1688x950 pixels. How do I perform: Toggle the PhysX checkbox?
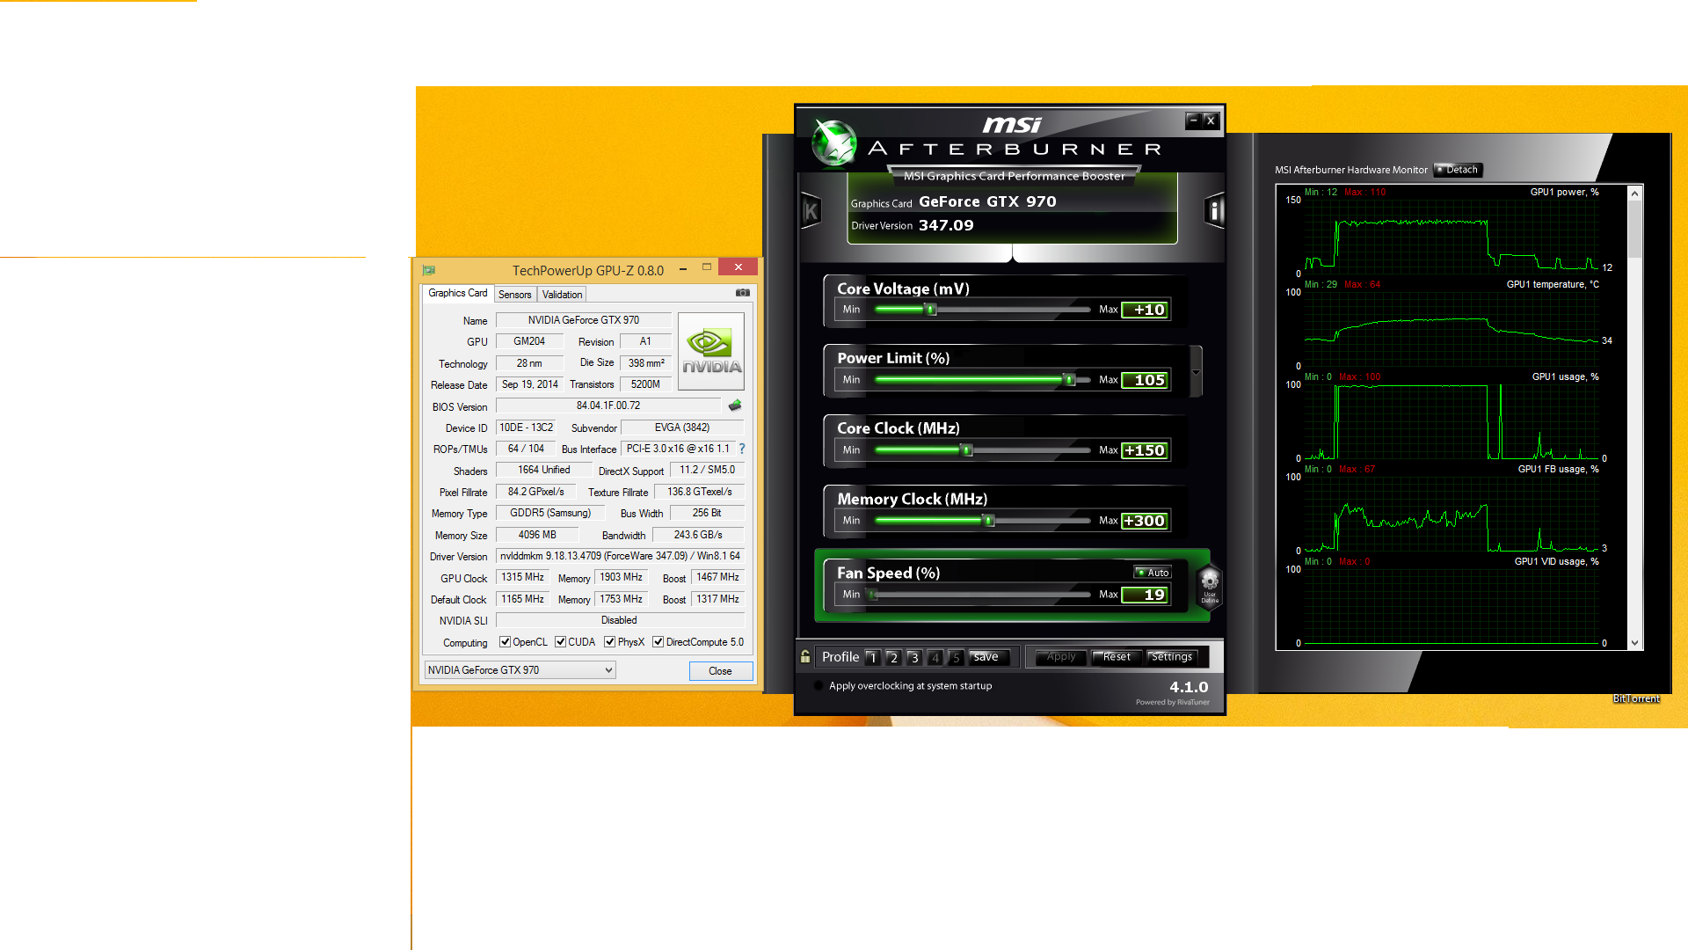(609, 642)
